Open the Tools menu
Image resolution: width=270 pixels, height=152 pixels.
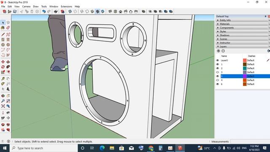pyautogui.click(x=44, y=7)
